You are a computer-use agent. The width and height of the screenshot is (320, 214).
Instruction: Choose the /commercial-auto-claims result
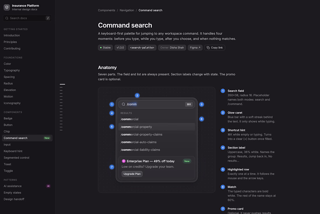157,142
